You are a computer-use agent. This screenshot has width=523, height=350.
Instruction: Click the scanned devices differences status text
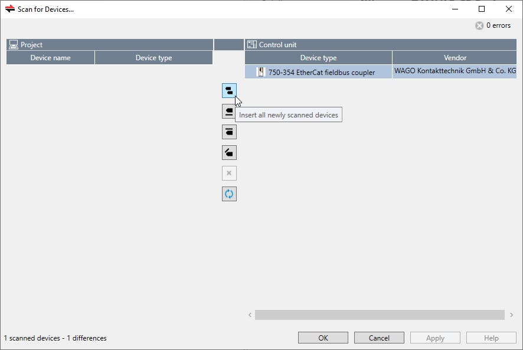(x=55, y=338)
